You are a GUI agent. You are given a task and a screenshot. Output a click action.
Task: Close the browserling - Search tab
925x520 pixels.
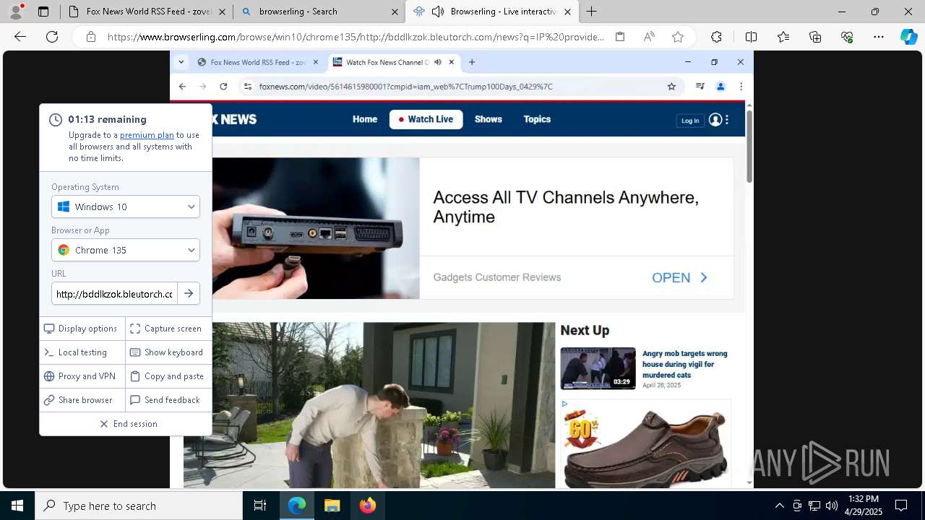click(395, 12)
